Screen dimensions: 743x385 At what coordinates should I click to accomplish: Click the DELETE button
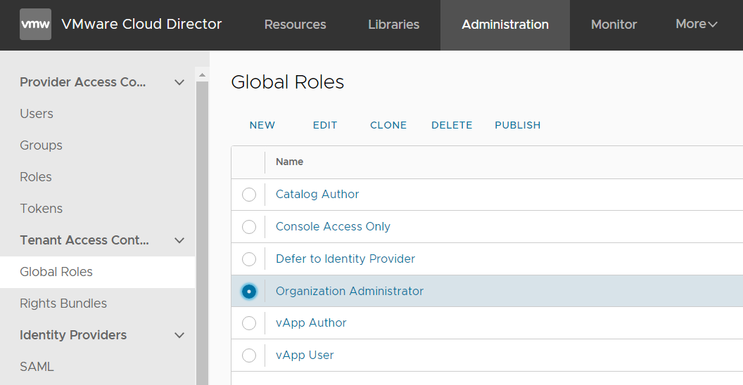(452, 125)
